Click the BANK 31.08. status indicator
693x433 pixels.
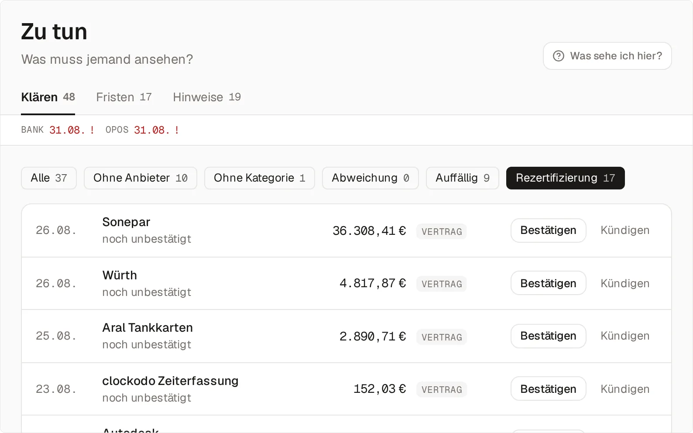[58, 130]
